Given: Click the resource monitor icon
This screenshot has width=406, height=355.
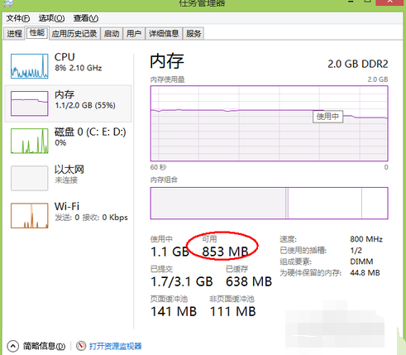Looking at the screenshot, I should coord(81,346).
